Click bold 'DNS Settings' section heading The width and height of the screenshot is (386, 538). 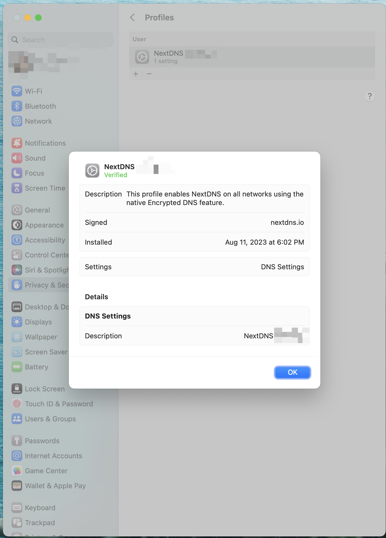108,316
